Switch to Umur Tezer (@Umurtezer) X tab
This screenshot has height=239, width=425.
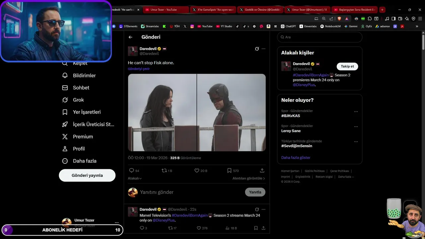[307, 10]
